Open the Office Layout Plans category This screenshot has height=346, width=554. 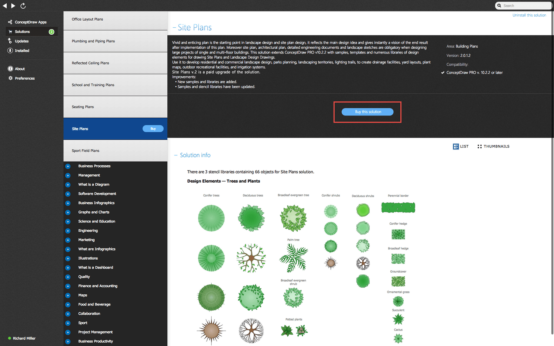click(87, 19)
